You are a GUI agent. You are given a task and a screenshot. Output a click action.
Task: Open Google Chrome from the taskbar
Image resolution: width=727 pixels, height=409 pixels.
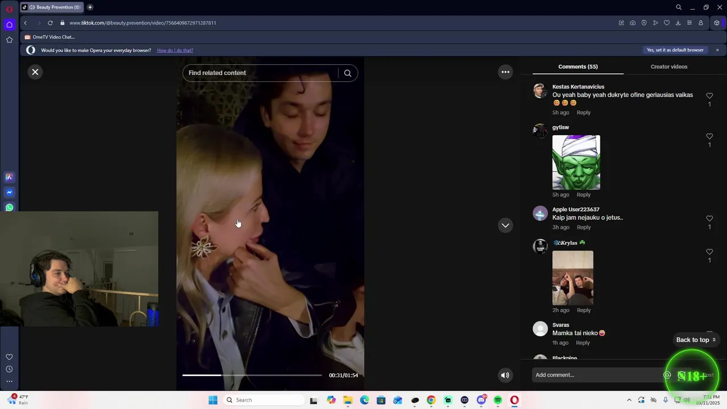coord(431,400)
